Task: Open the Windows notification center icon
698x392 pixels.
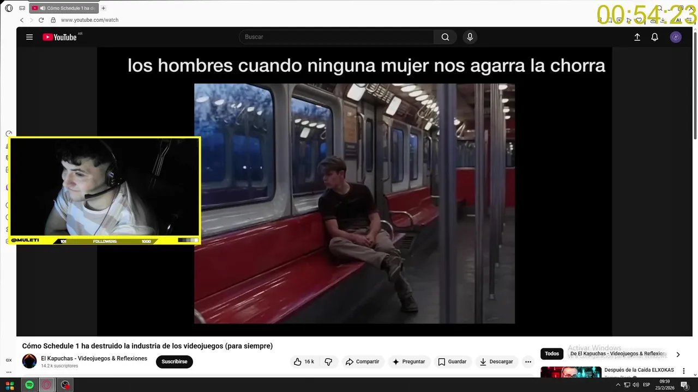Action: pyautogui.click(x=684, y=385)
